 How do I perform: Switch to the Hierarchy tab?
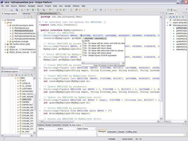(x=26, y=13)
